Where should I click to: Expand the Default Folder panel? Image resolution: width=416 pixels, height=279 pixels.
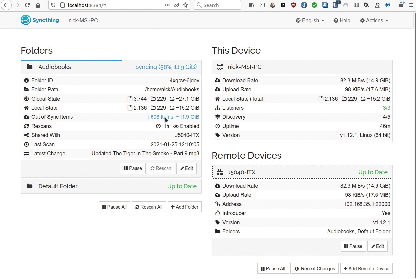click(x=111, y=186)
